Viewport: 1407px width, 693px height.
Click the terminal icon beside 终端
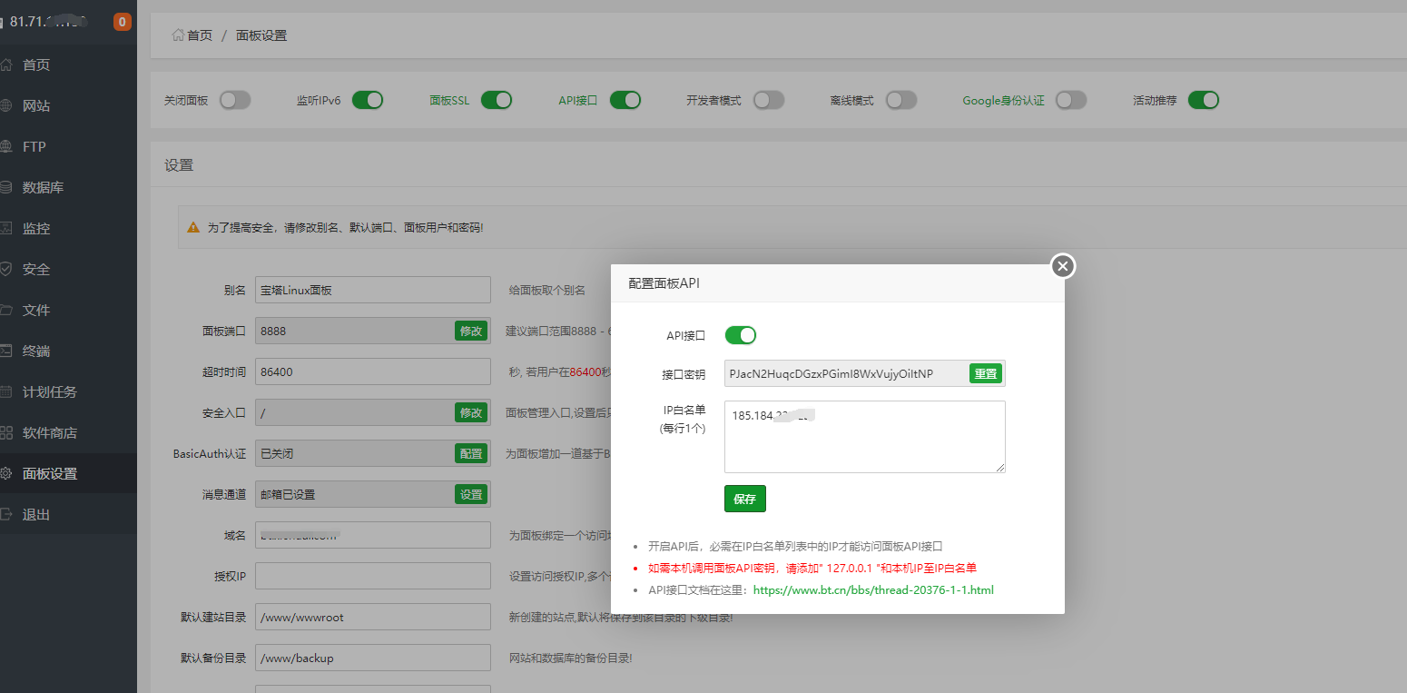[x=5, y=351]
